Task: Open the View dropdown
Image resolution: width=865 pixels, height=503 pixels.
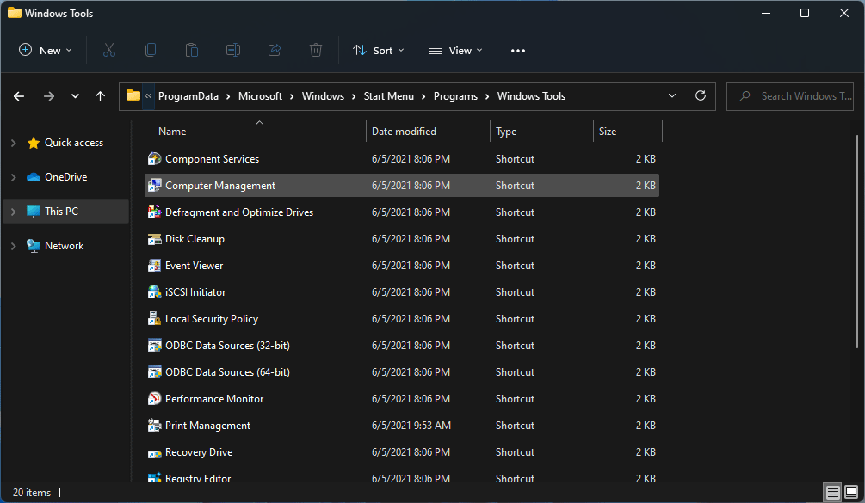Action: click(454, 50)
